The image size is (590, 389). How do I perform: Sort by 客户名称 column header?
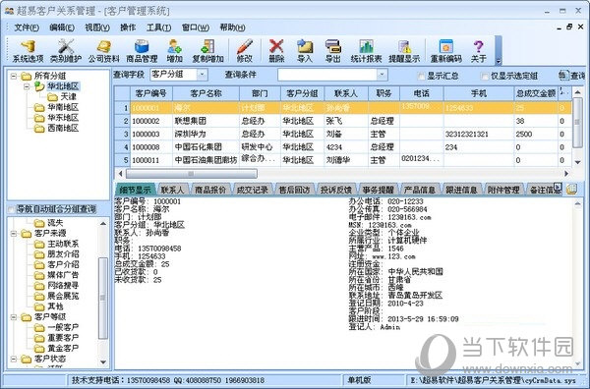(206, 93)
